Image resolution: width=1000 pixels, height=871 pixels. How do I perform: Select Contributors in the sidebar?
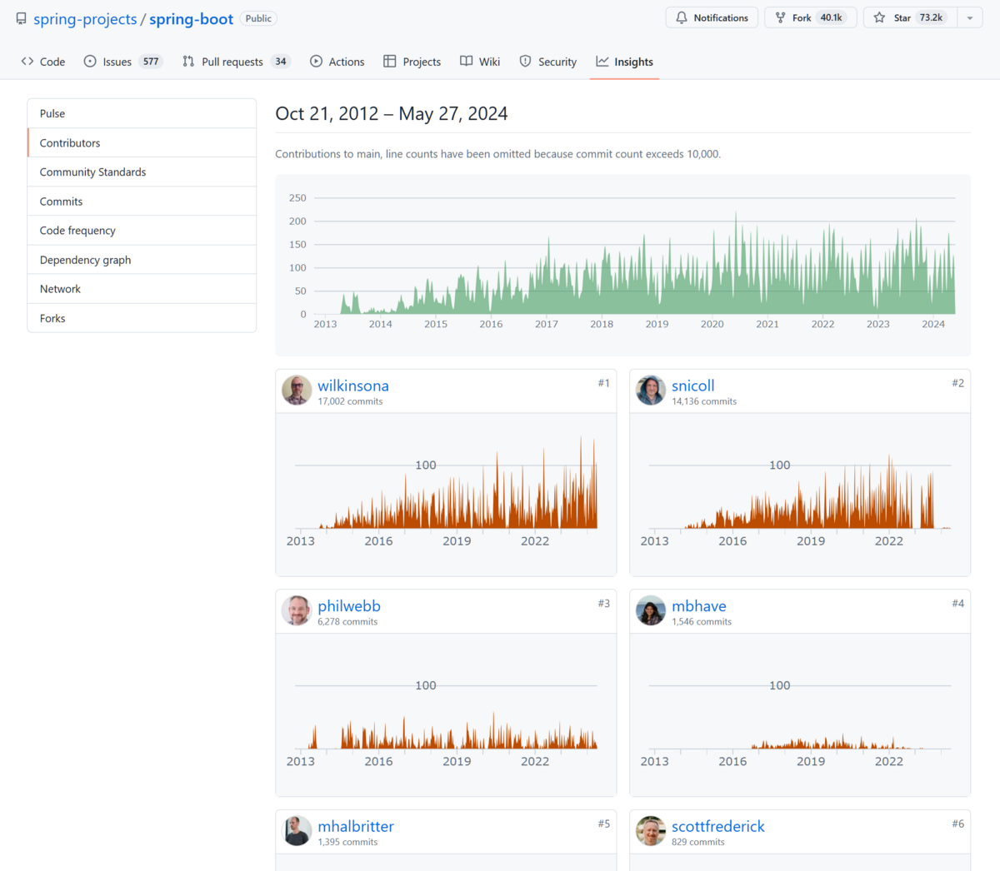(x=142, y=142)
